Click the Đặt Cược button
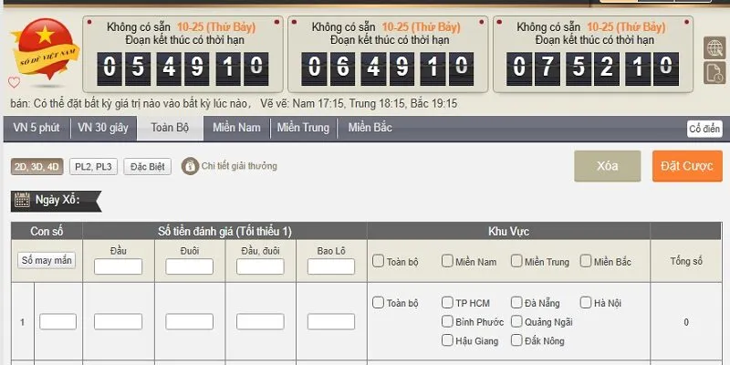The height and width of the screenshot is (365, 730). point(687,166)
